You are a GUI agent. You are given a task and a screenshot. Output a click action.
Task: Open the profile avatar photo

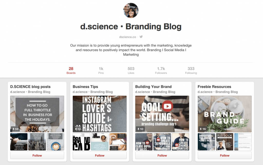pos(131,10)
